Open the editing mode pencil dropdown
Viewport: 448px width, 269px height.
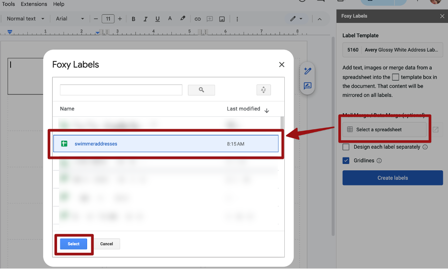[296, 19]
